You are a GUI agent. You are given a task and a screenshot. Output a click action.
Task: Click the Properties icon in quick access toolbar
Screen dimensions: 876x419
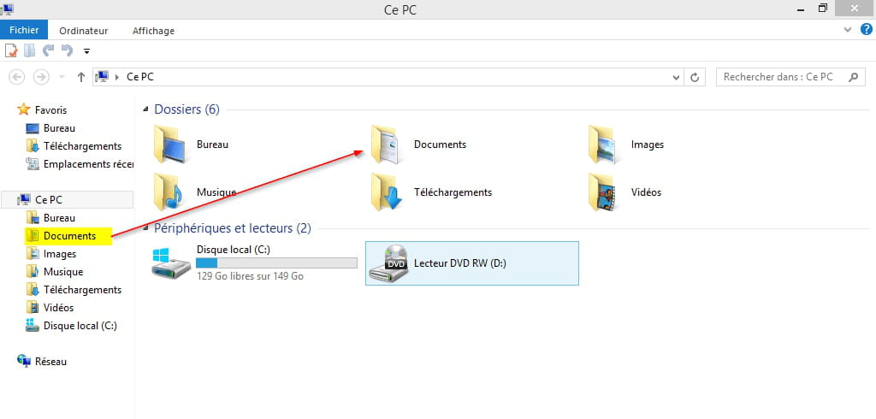(13, 50)
